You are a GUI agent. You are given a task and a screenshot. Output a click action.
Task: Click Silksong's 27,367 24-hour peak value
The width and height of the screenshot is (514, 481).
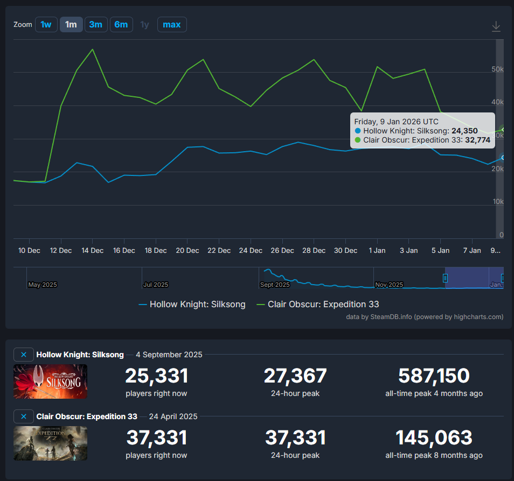[x=295, y=376]
